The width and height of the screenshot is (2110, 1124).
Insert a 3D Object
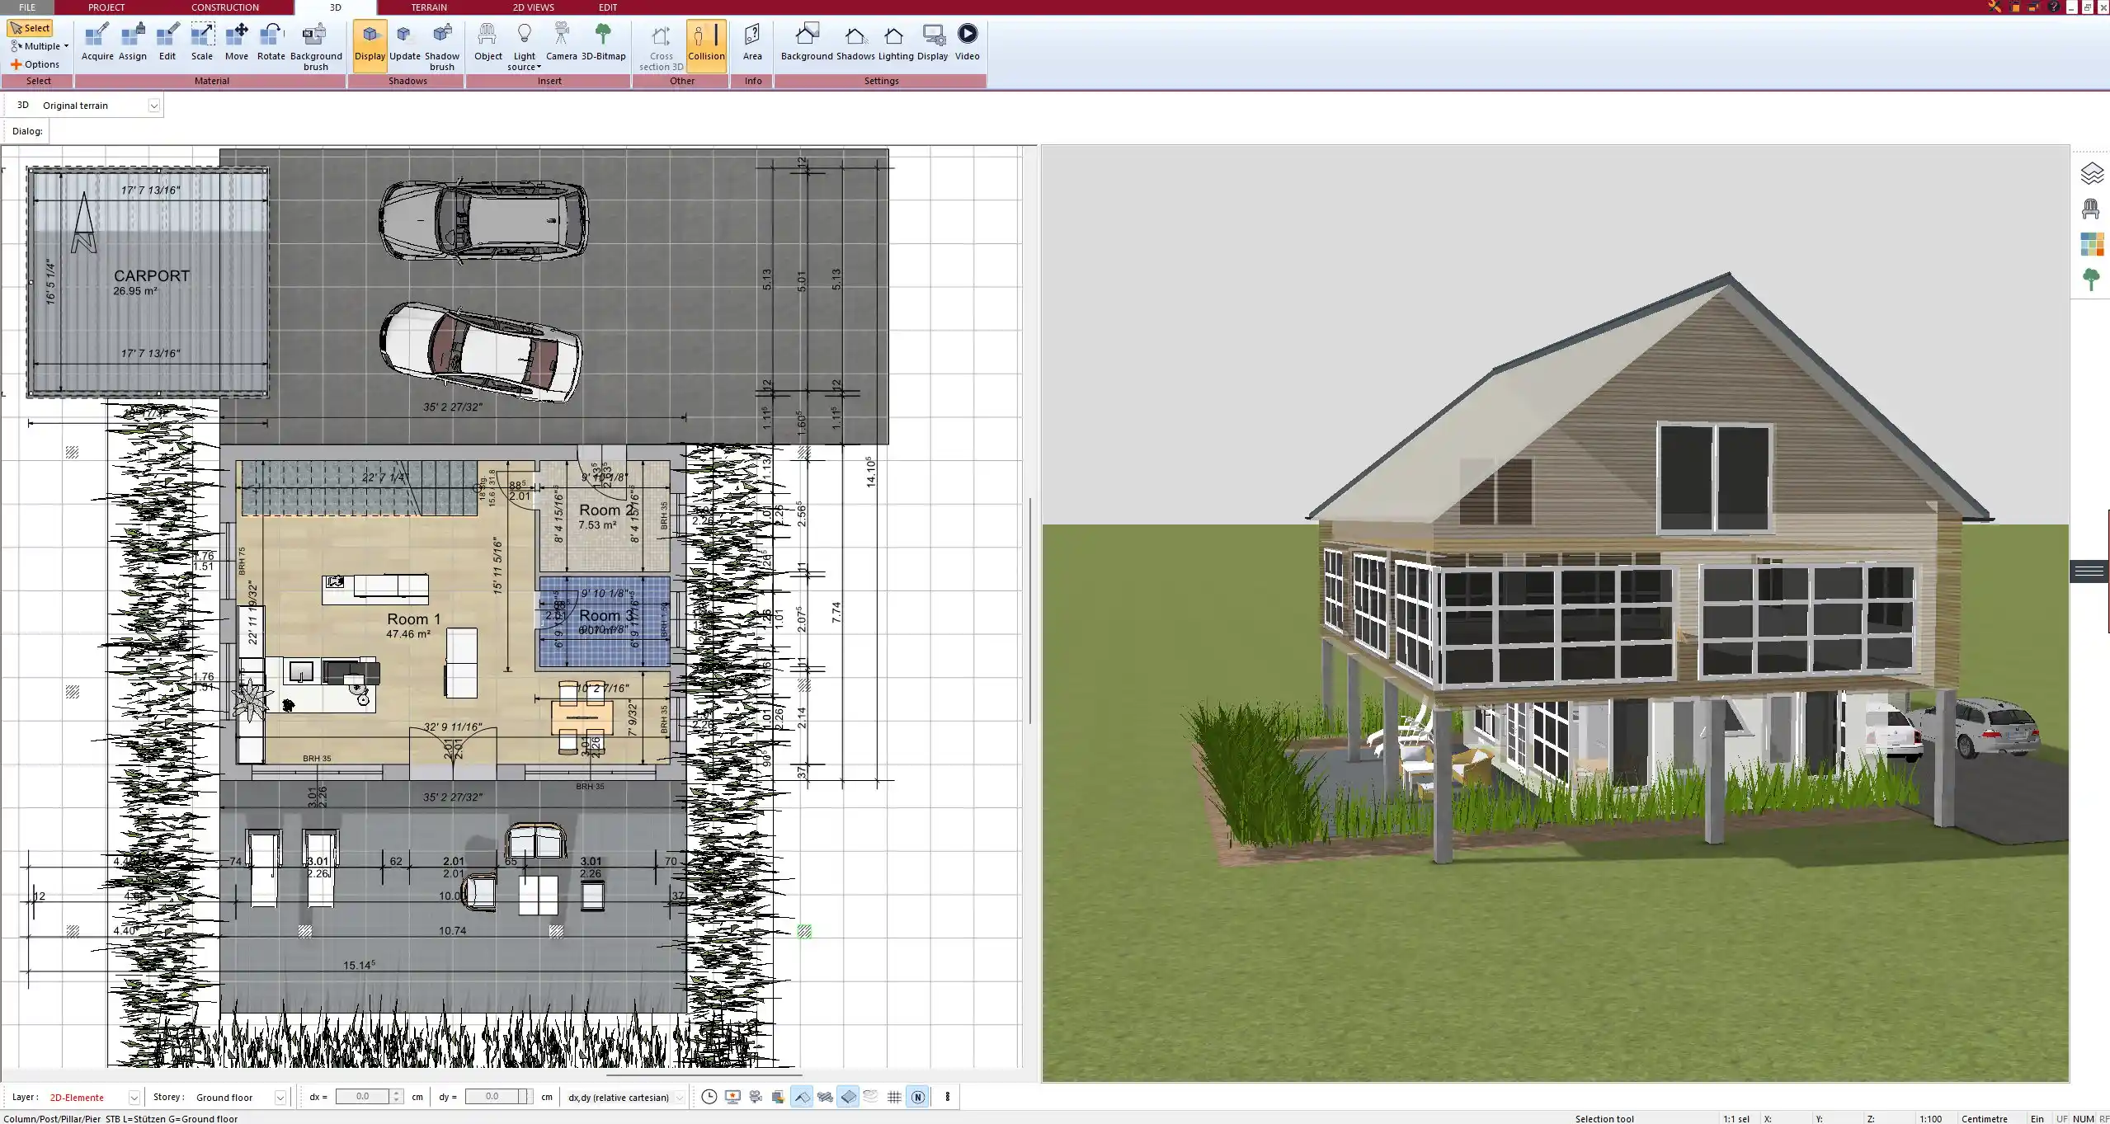tap(487, 43)
